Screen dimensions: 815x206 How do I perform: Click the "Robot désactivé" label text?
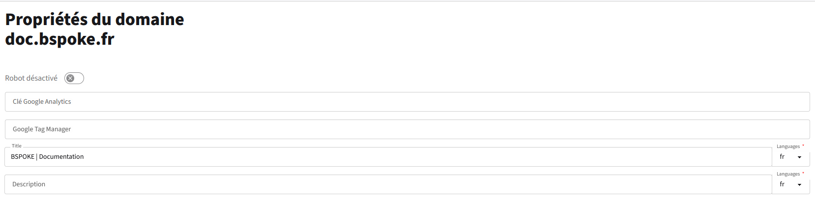tap(31, 78)
